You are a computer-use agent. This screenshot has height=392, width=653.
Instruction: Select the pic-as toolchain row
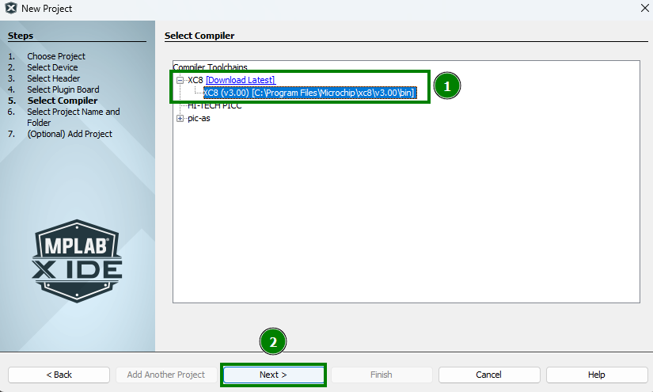[x=199, y=118]
